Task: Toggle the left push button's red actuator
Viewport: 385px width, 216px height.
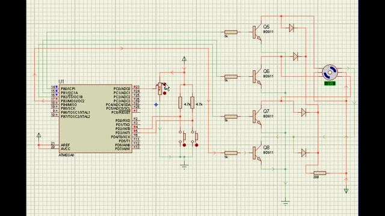Action: 184,145
